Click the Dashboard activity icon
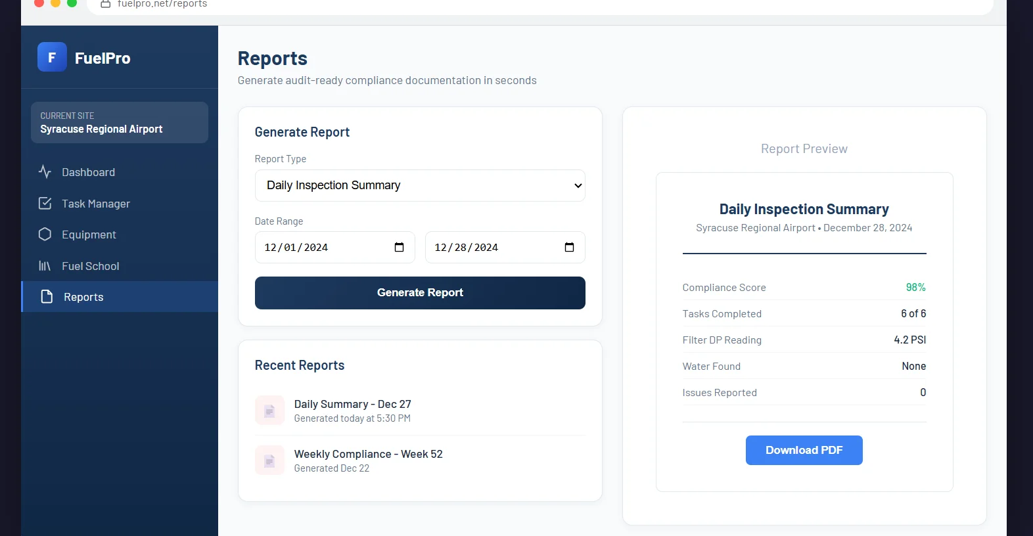This screenshot has height=536, width=1033. coord(45,172)
